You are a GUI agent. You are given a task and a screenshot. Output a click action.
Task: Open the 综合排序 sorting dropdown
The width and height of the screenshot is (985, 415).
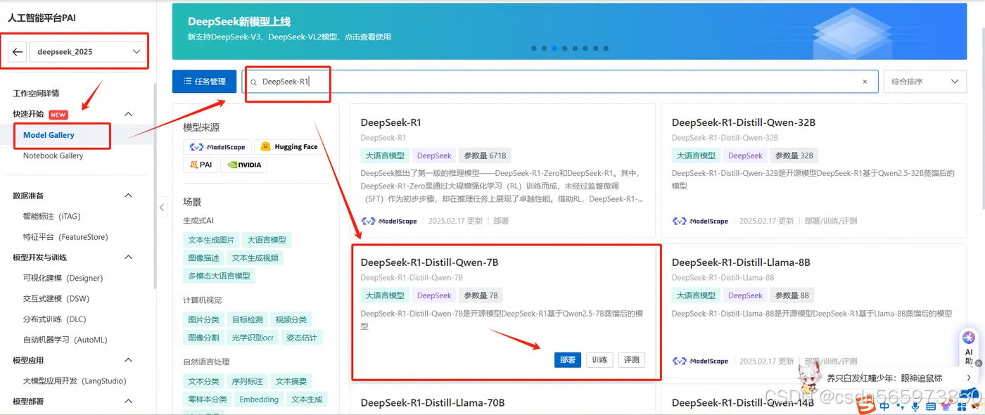(x=924, y=81)
